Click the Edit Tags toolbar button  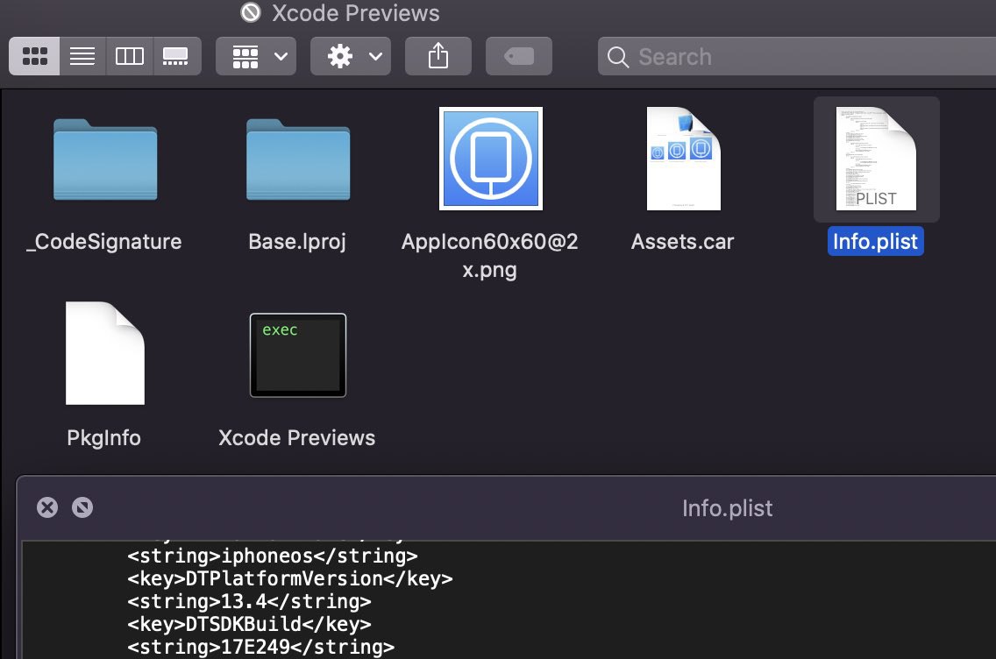pyautogui.click(x=519, y=56)
